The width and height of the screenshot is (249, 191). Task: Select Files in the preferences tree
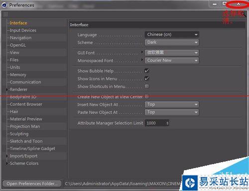pos(14,60)
